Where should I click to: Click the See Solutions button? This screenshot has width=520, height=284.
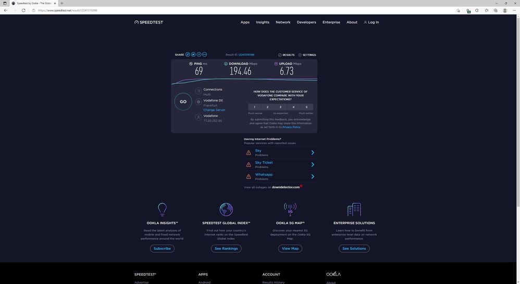pyautogui.click(x=354, y=249)
